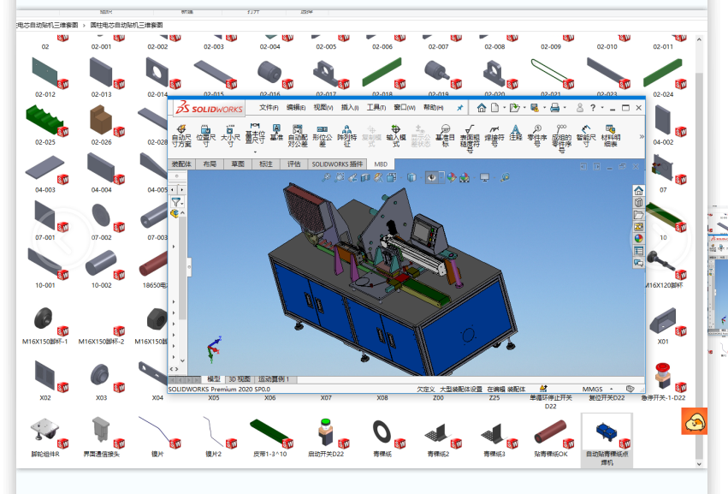Select the 注释 note tool
This screenshot has width=728, height=494.
click(516, 131)
